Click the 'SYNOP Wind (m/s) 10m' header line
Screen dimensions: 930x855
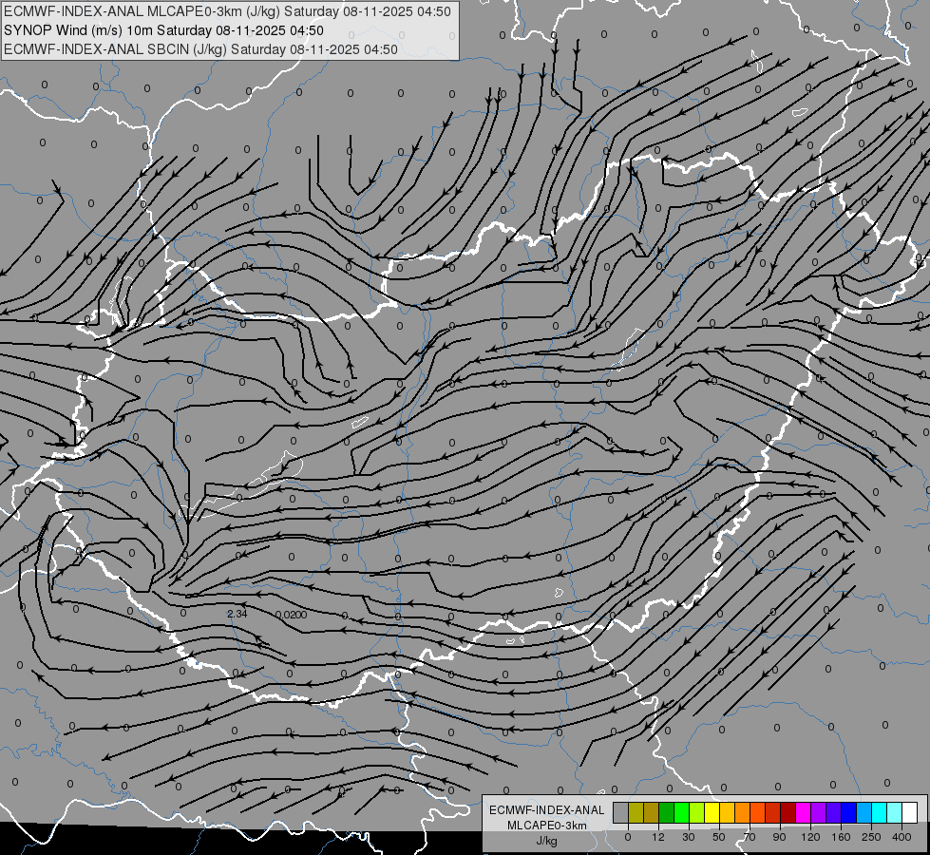pos(163,30)
